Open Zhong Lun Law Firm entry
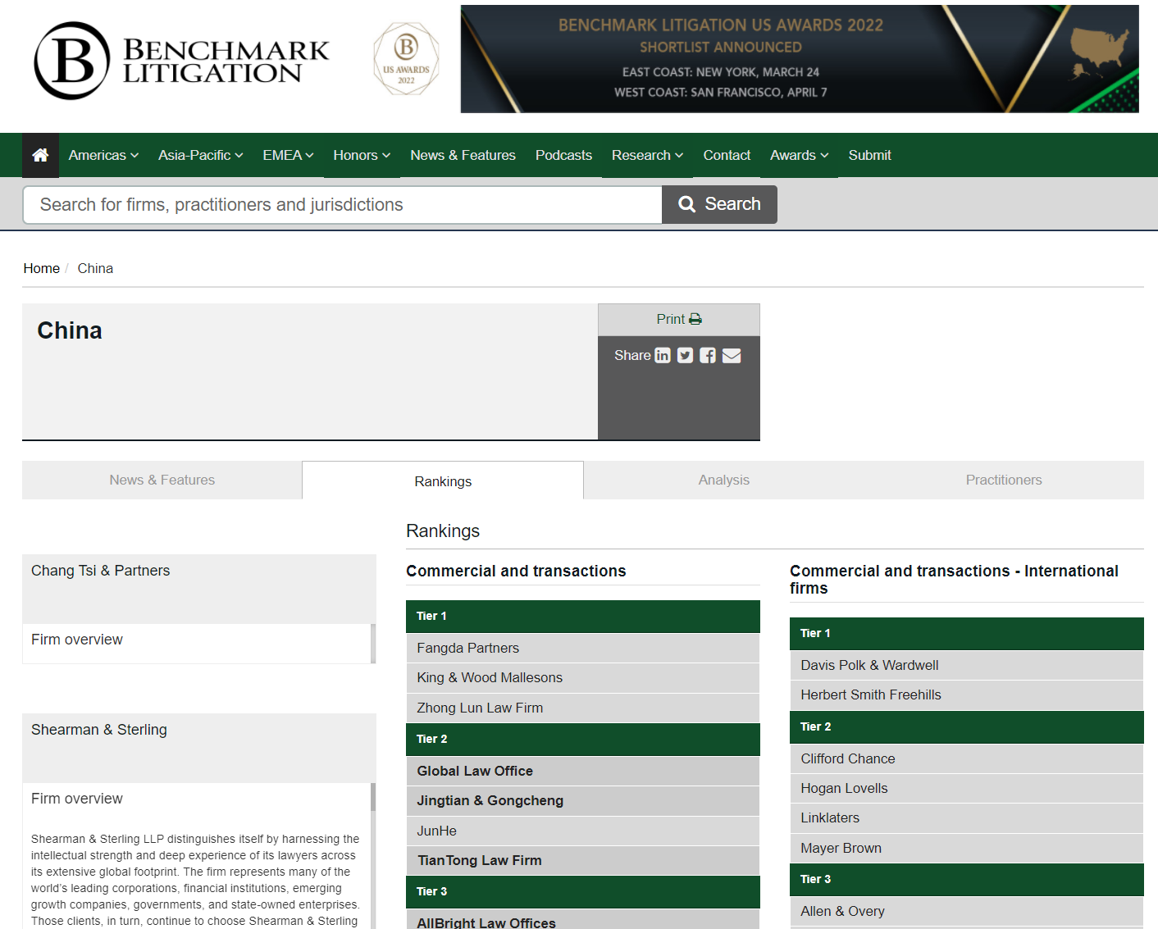This screenshot has height=929, width=1158. [x=582, y=708]
